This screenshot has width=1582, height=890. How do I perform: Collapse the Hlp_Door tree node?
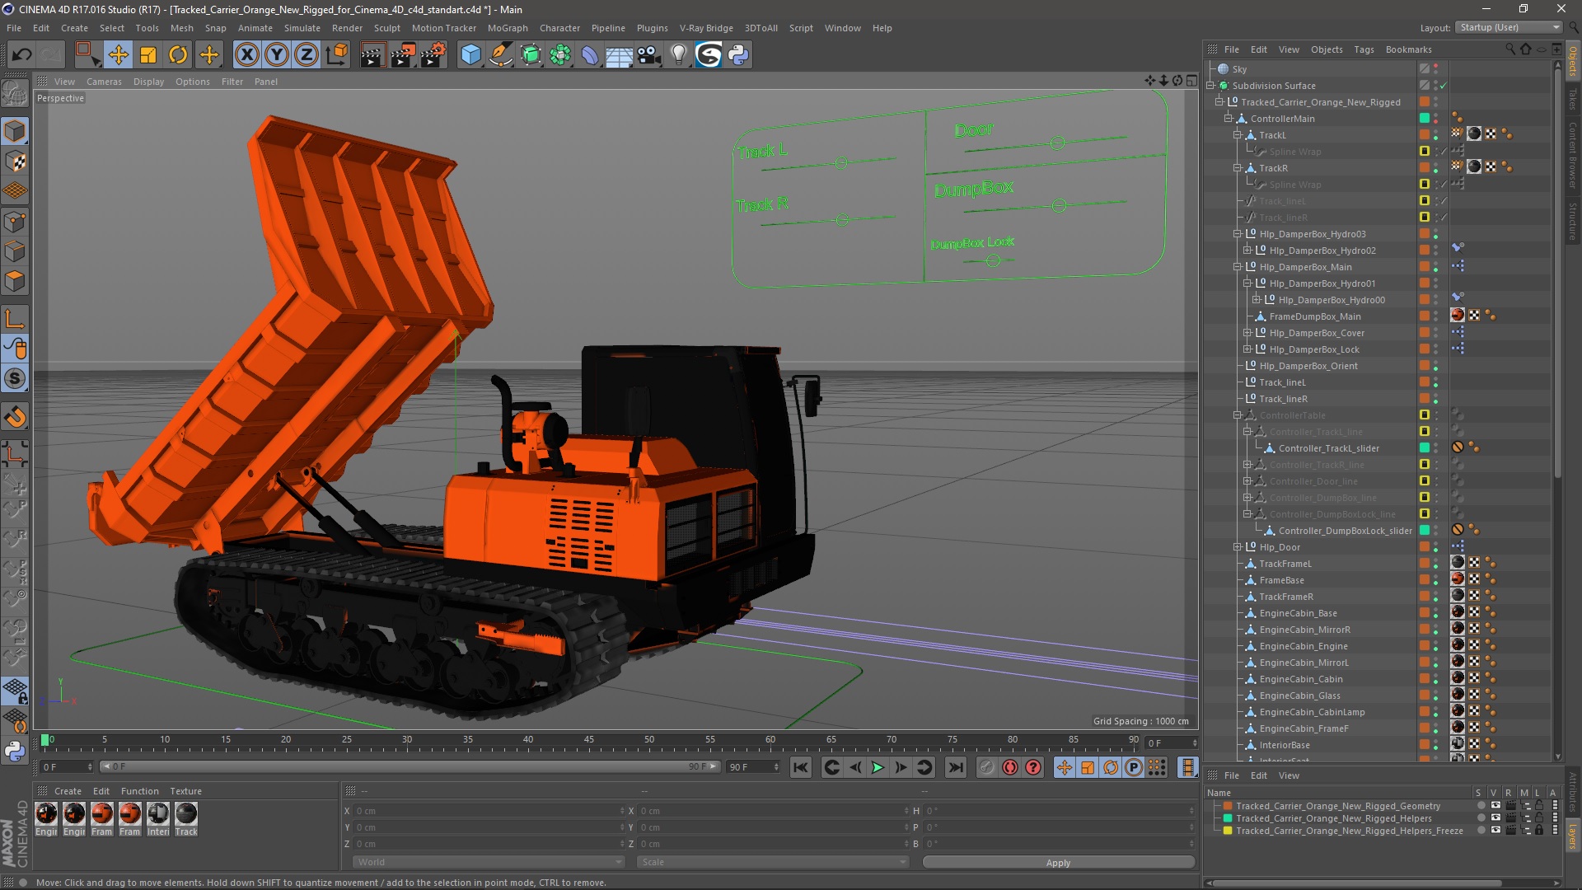tap(1238, 547)
